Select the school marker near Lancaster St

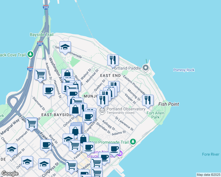tap(12, 149)
